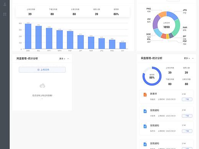Click the 1890 total in the donut center

[x=166, y=27]
